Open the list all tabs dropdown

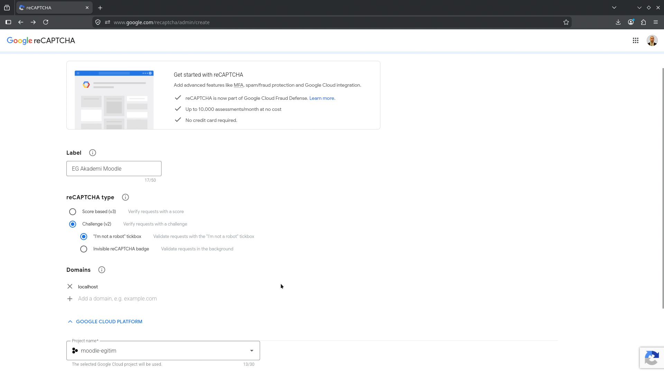click(614, 8)
